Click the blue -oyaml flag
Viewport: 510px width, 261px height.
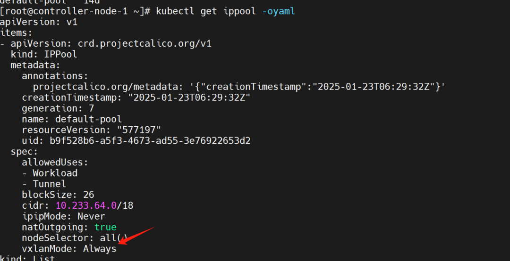[279, 11]
